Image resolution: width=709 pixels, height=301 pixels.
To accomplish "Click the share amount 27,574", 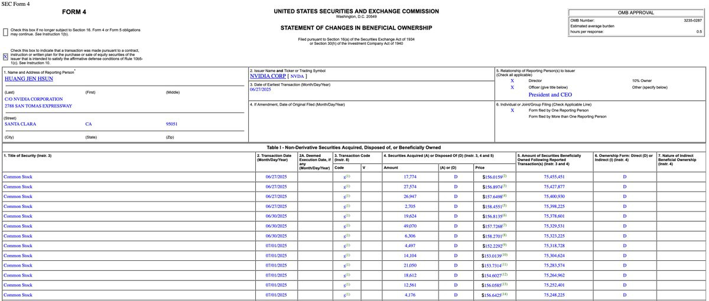I will (410, 187).
